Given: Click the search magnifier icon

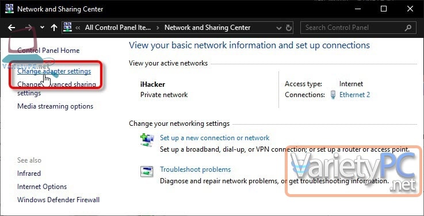Looking at the screenshot, I should [408, 27].
